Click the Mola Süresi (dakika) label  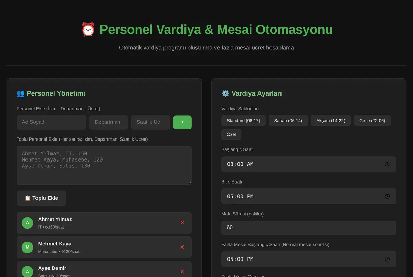coord(242,214)
